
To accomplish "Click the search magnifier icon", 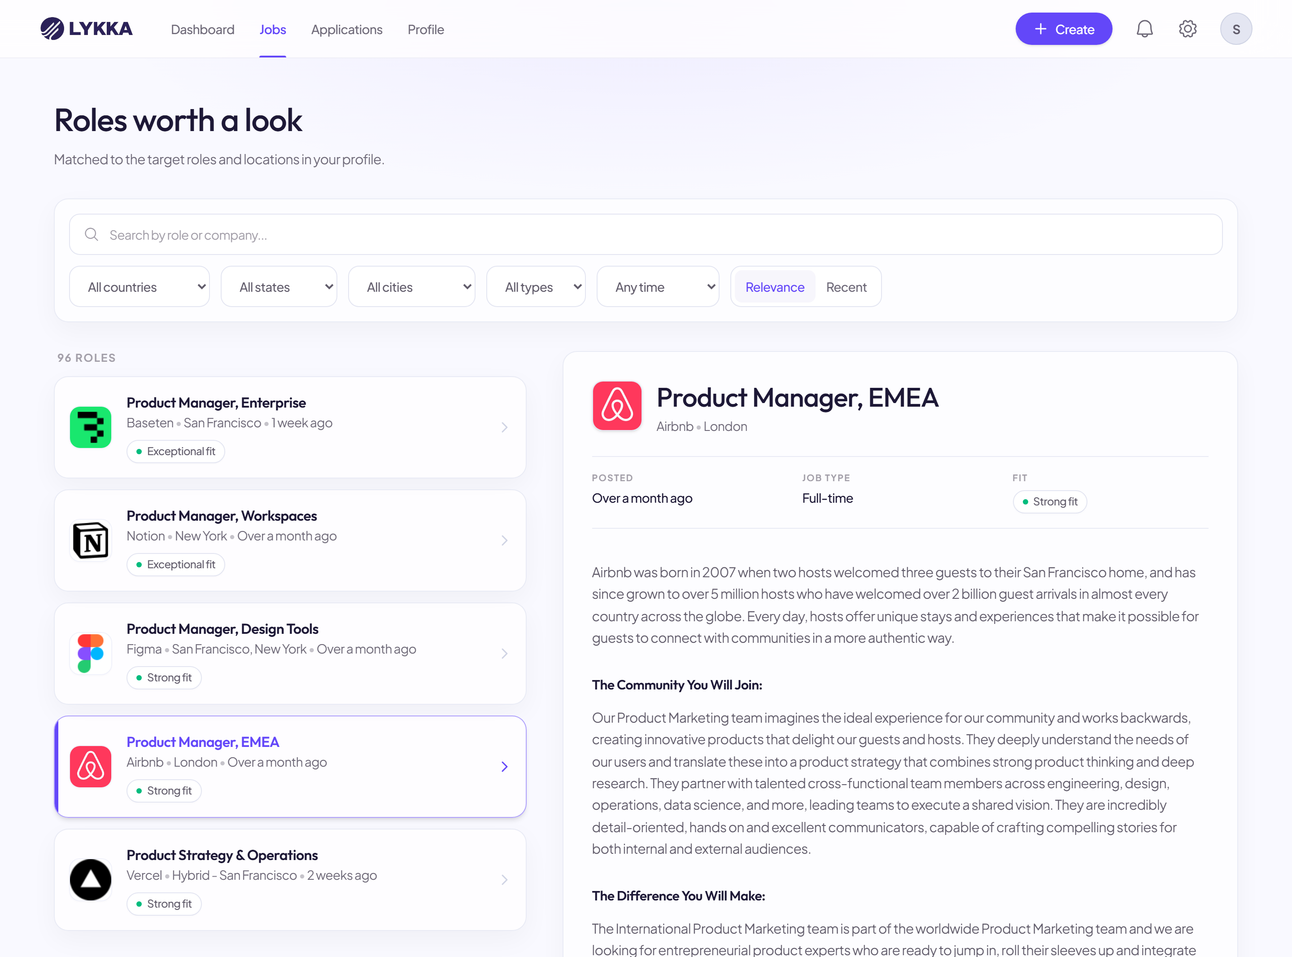I will click(x=92, y=234).
